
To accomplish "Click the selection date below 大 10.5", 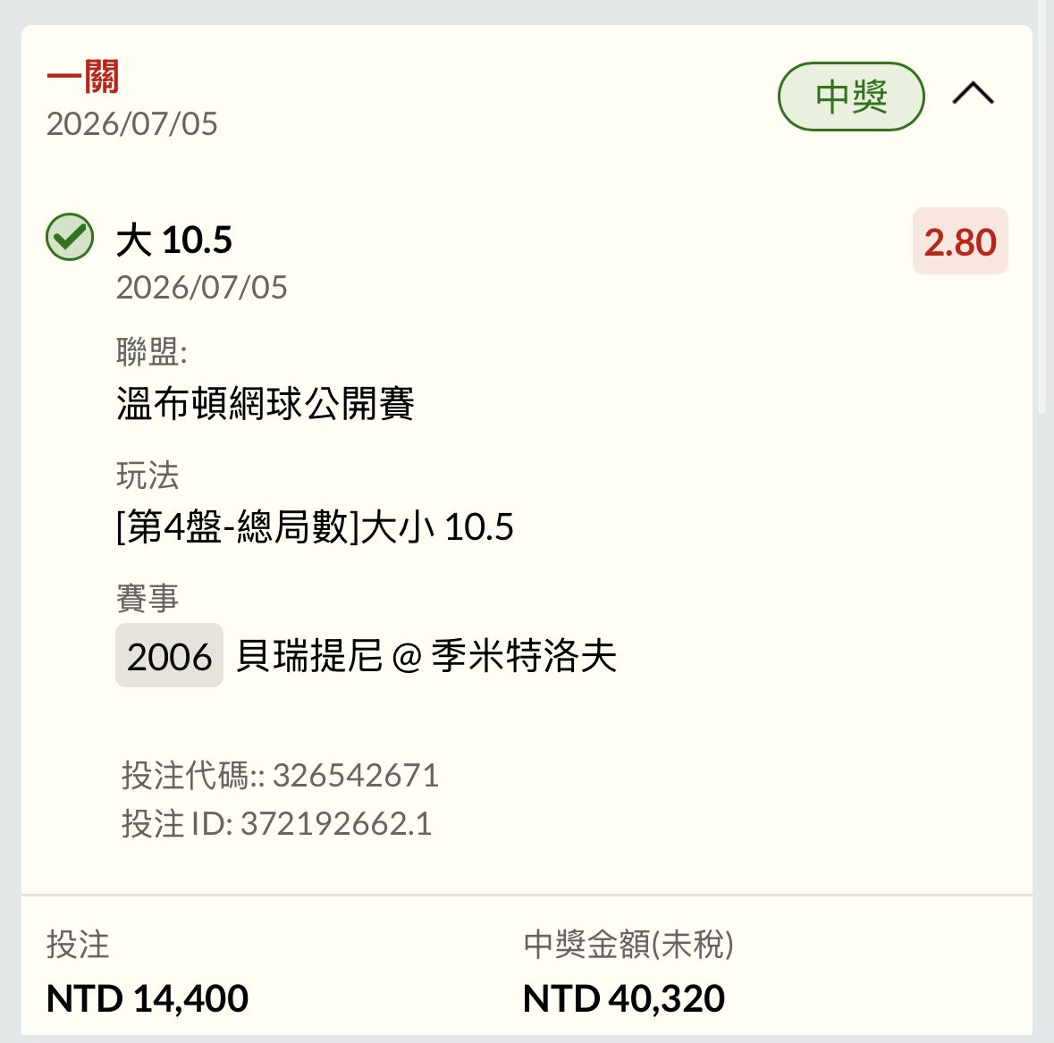I will [202, 288].
